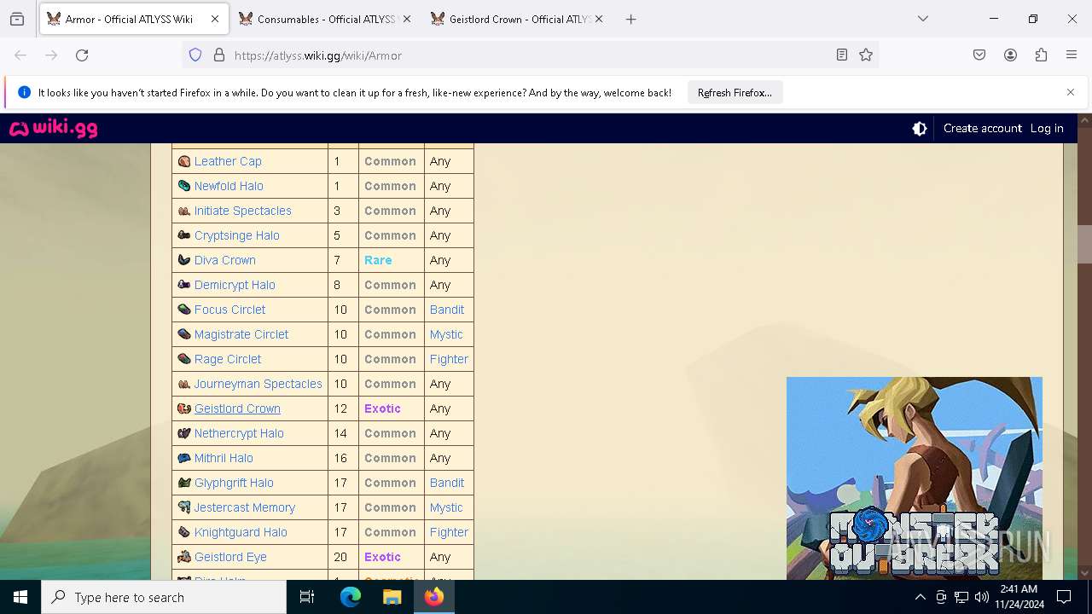Click the Rage Circlet item icon
The image size is (1092, 614).
[x=184, y=359]
